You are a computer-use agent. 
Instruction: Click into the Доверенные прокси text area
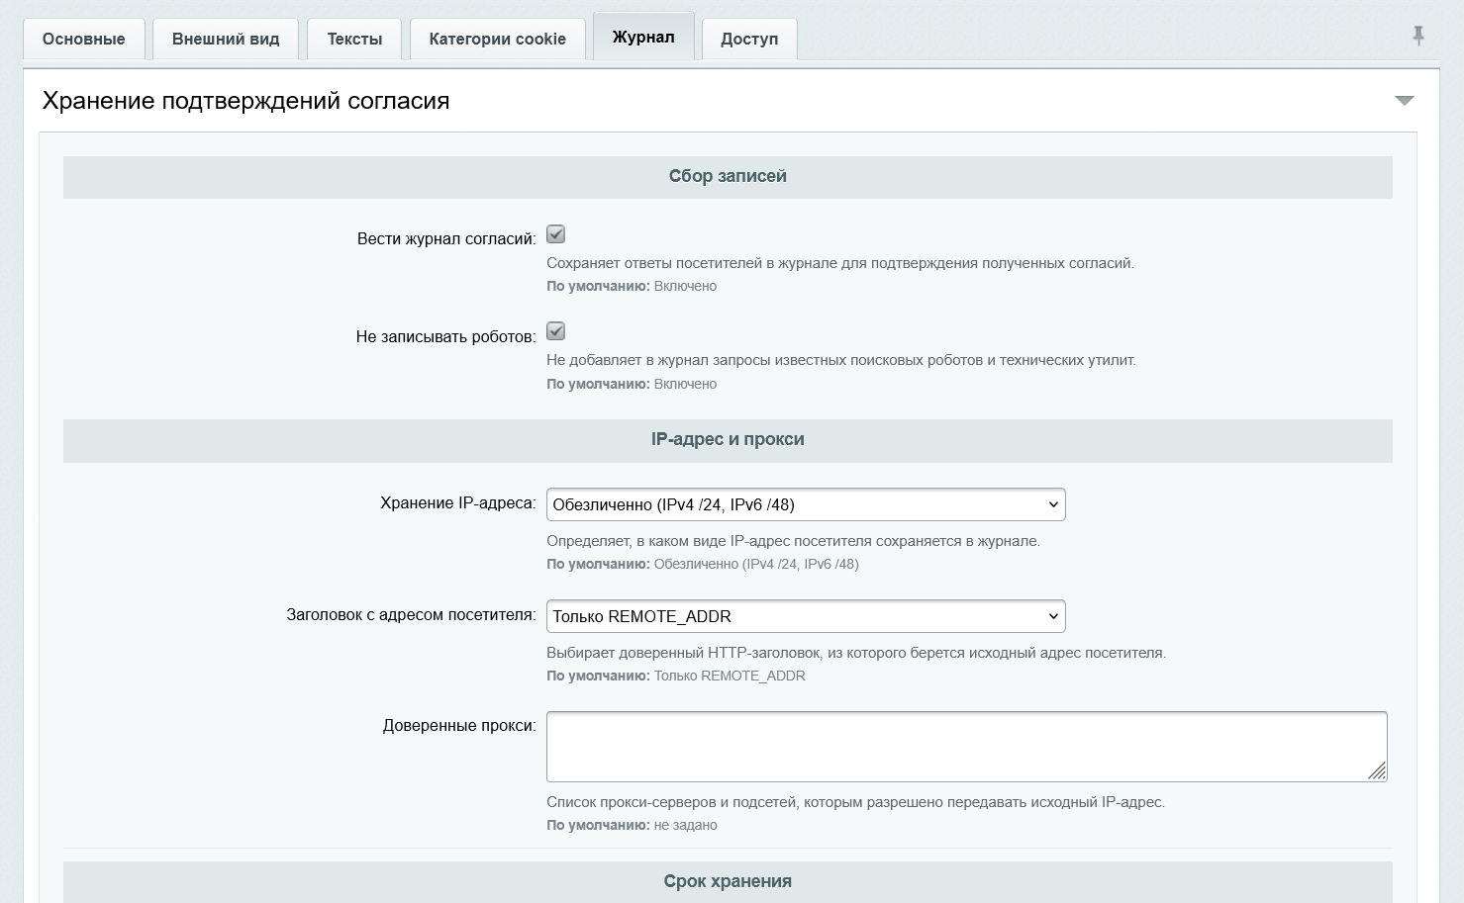966,747
